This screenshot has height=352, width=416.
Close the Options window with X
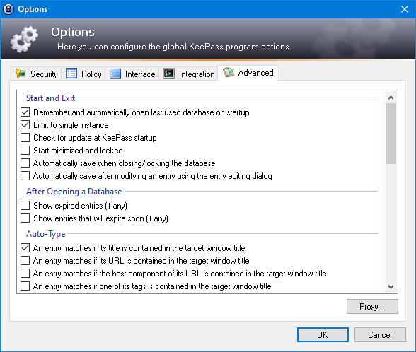click(405, 9)
